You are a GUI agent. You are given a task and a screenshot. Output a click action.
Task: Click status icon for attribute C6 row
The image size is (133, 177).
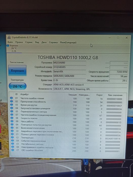coord(13,147)
